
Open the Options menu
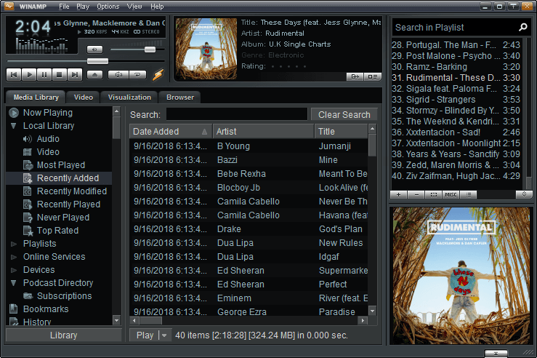(x=108, y=7)
